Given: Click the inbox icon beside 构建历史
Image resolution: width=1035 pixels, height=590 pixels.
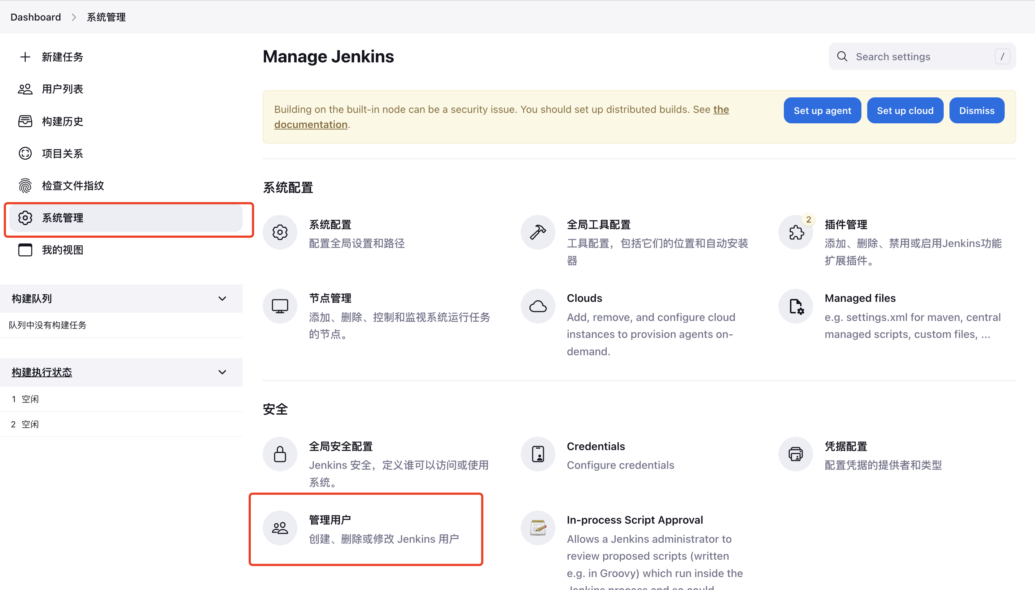Looking at the screenshot, I should point(25,121).
